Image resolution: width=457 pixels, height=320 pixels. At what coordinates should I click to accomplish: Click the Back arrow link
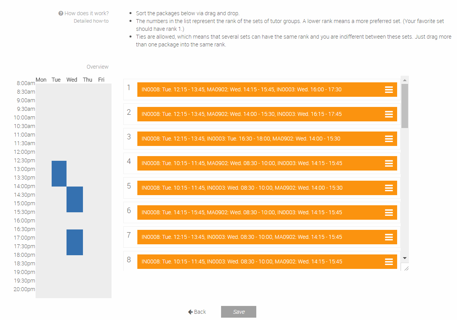197,312
